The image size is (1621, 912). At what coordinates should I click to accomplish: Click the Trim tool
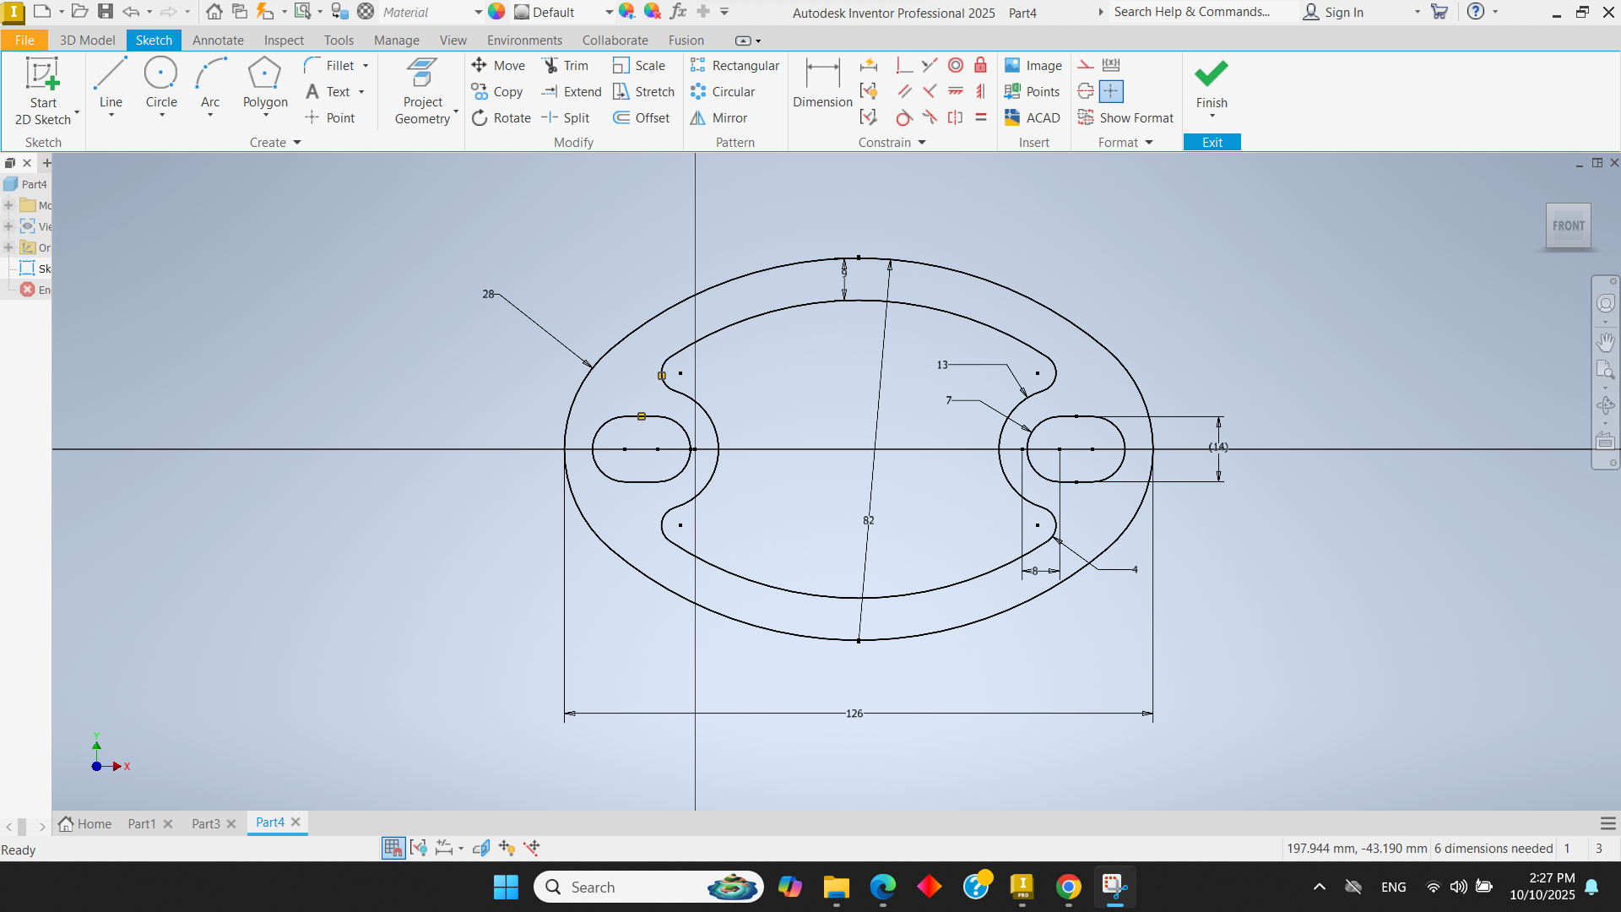(566, 66)
